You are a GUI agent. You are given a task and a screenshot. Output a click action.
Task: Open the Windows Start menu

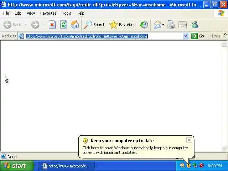point(17,166)
